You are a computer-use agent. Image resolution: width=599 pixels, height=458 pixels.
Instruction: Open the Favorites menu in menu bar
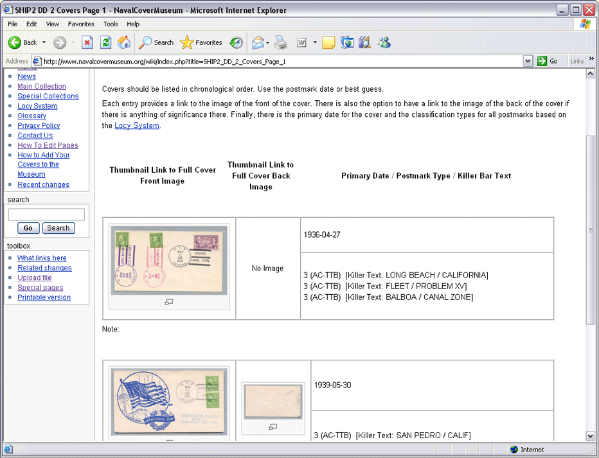81,24
